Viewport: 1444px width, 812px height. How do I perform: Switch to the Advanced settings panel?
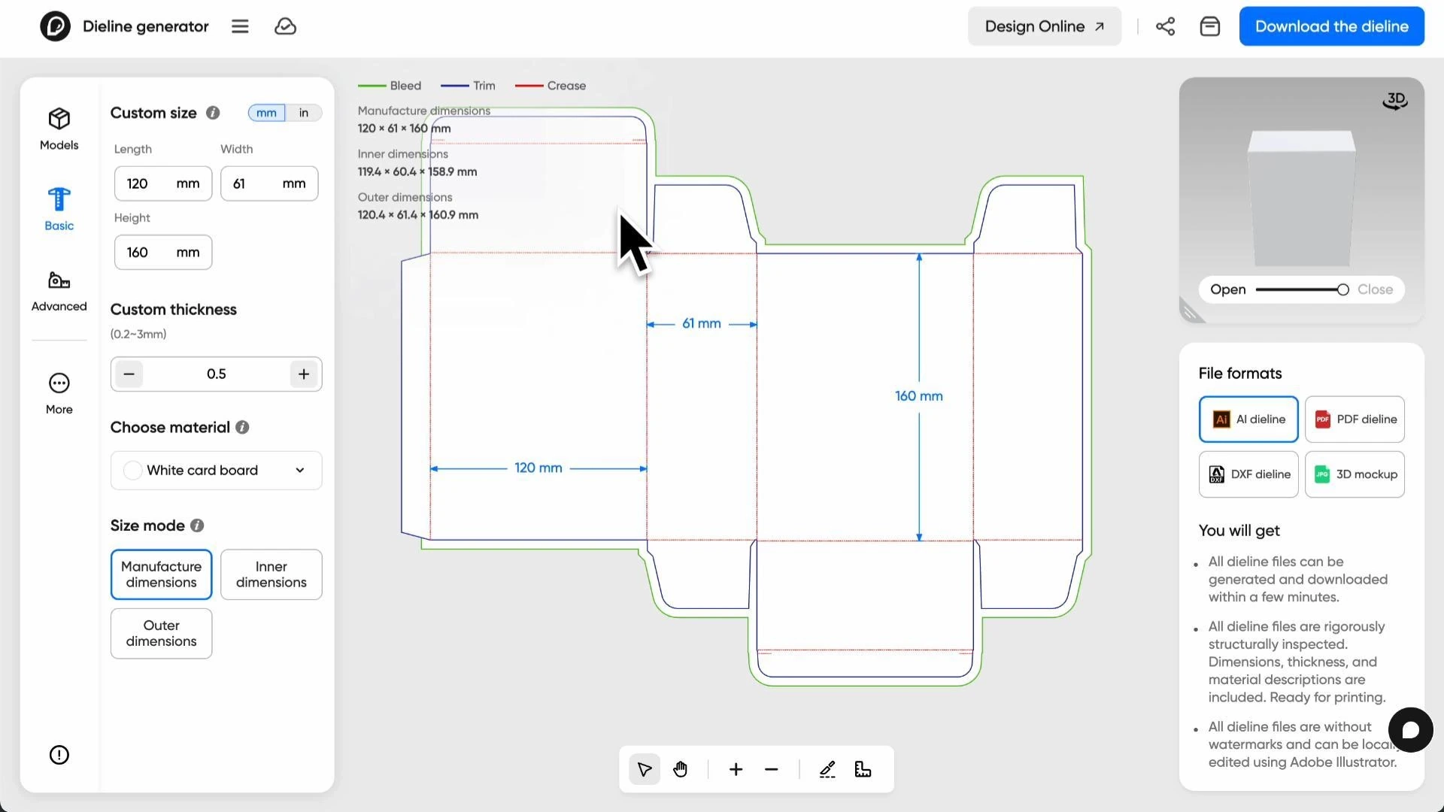pos(58,289)
